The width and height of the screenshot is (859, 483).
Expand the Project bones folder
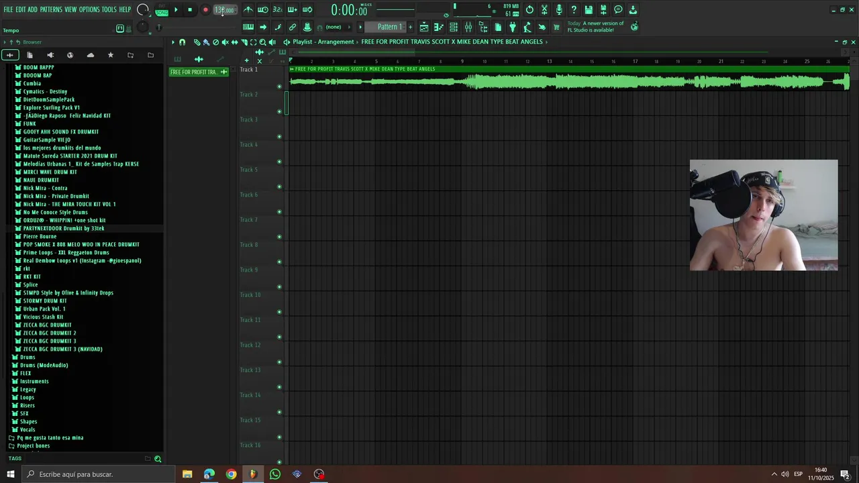click(33, 445)
